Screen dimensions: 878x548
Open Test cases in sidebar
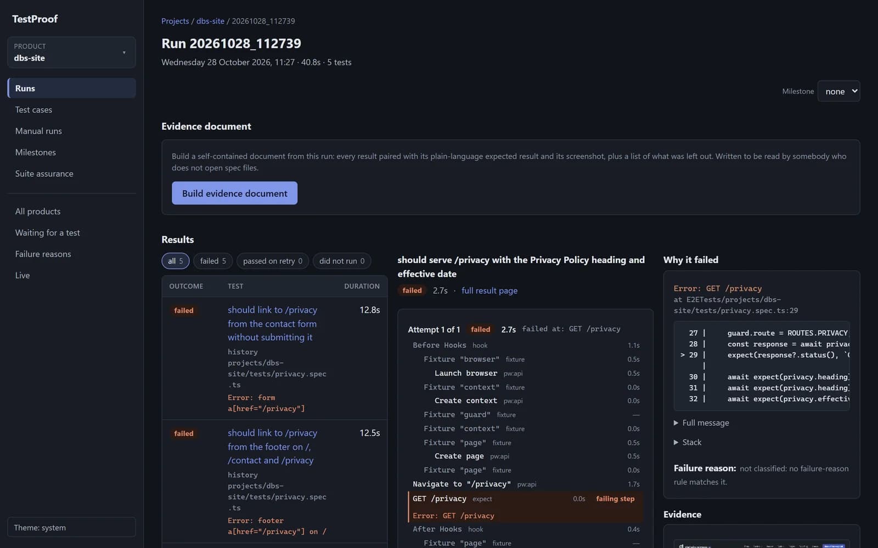point(71,110)
